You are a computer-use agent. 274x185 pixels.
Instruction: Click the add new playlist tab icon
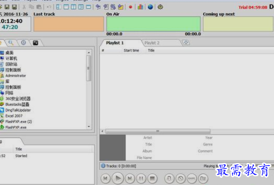(186, 42)
